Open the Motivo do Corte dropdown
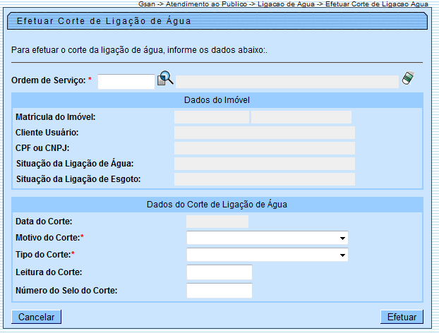Viewport: 439px width, 333px height. click(267, 238)
